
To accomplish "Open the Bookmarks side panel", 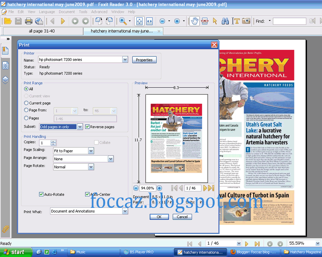I will (5, 51).
